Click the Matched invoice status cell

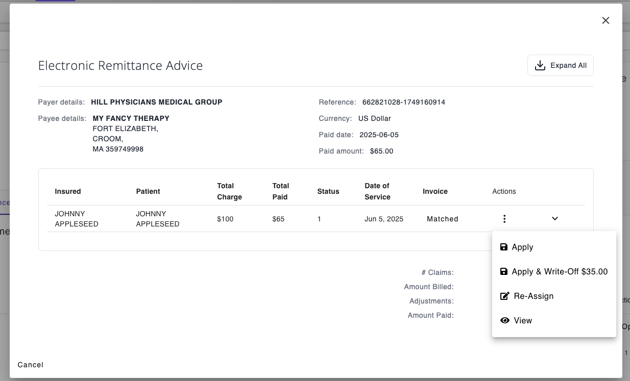pyautogui.click(x=442, y=219)
